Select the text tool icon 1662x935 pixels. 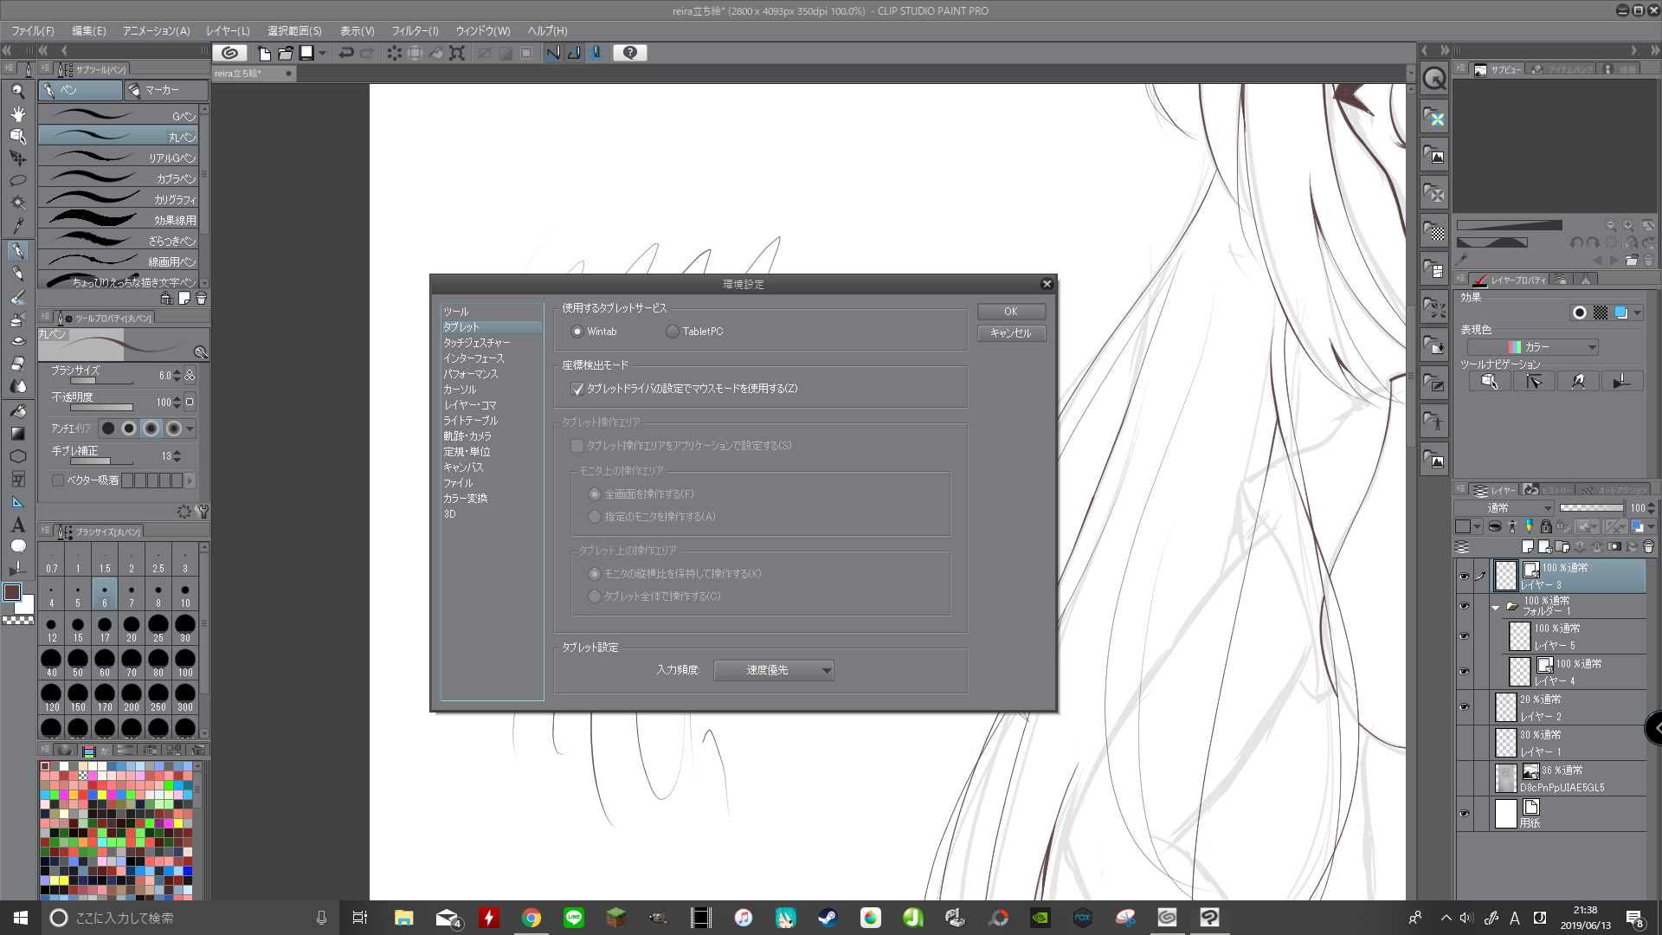tap(17, 525)
